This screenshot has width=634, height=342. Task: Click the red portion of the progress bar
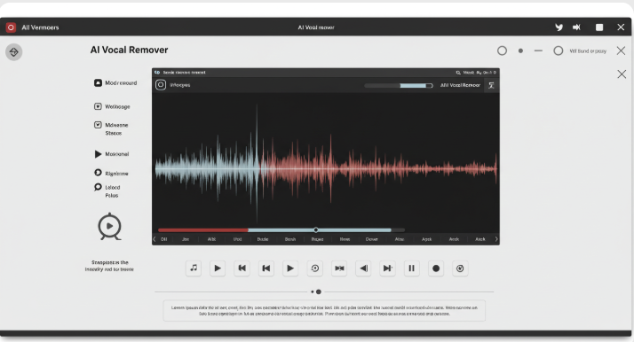[203, 230]
